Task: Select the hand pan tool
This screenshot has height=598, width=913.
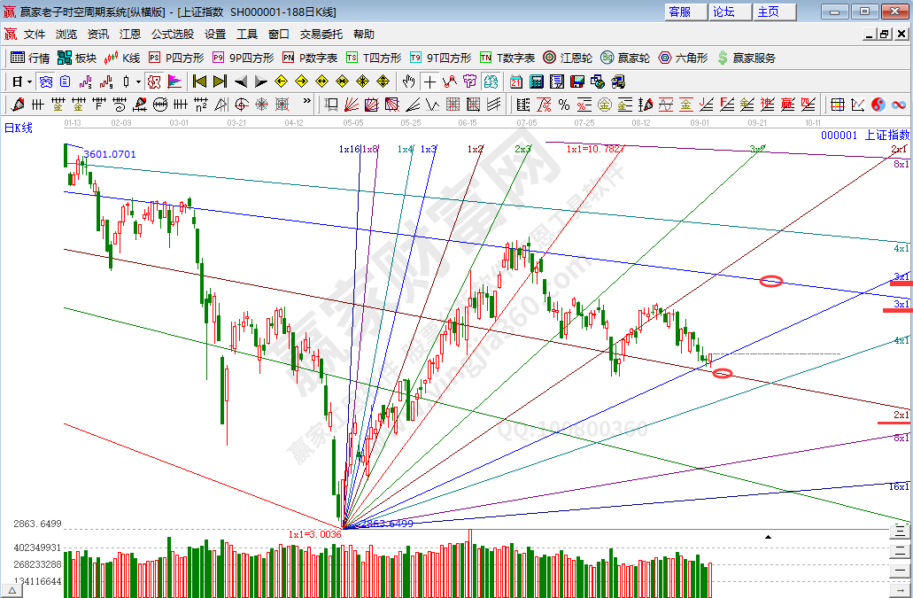Action: [x=408, y=82]
